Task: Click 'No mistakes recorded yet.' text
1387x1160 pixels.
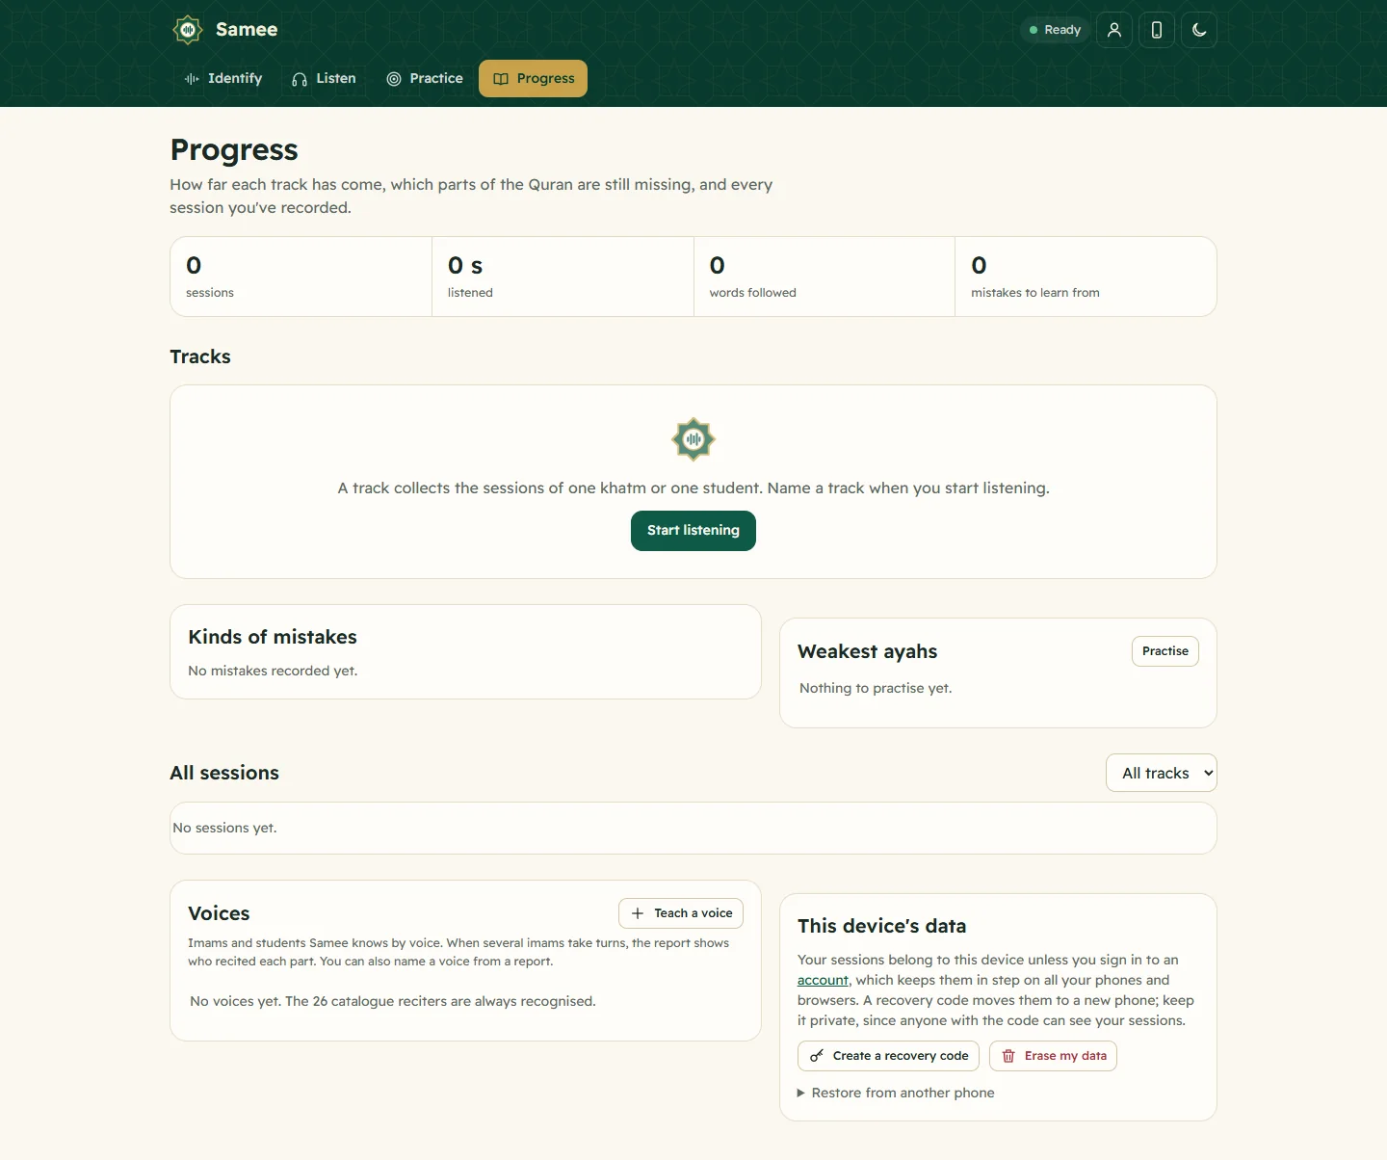Action: coord(273,671)
